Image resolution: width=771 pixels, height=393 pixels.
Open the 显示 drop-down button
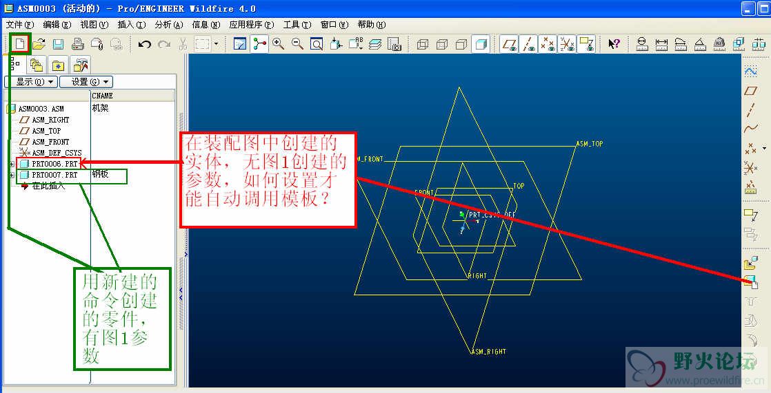click(31, 82)
